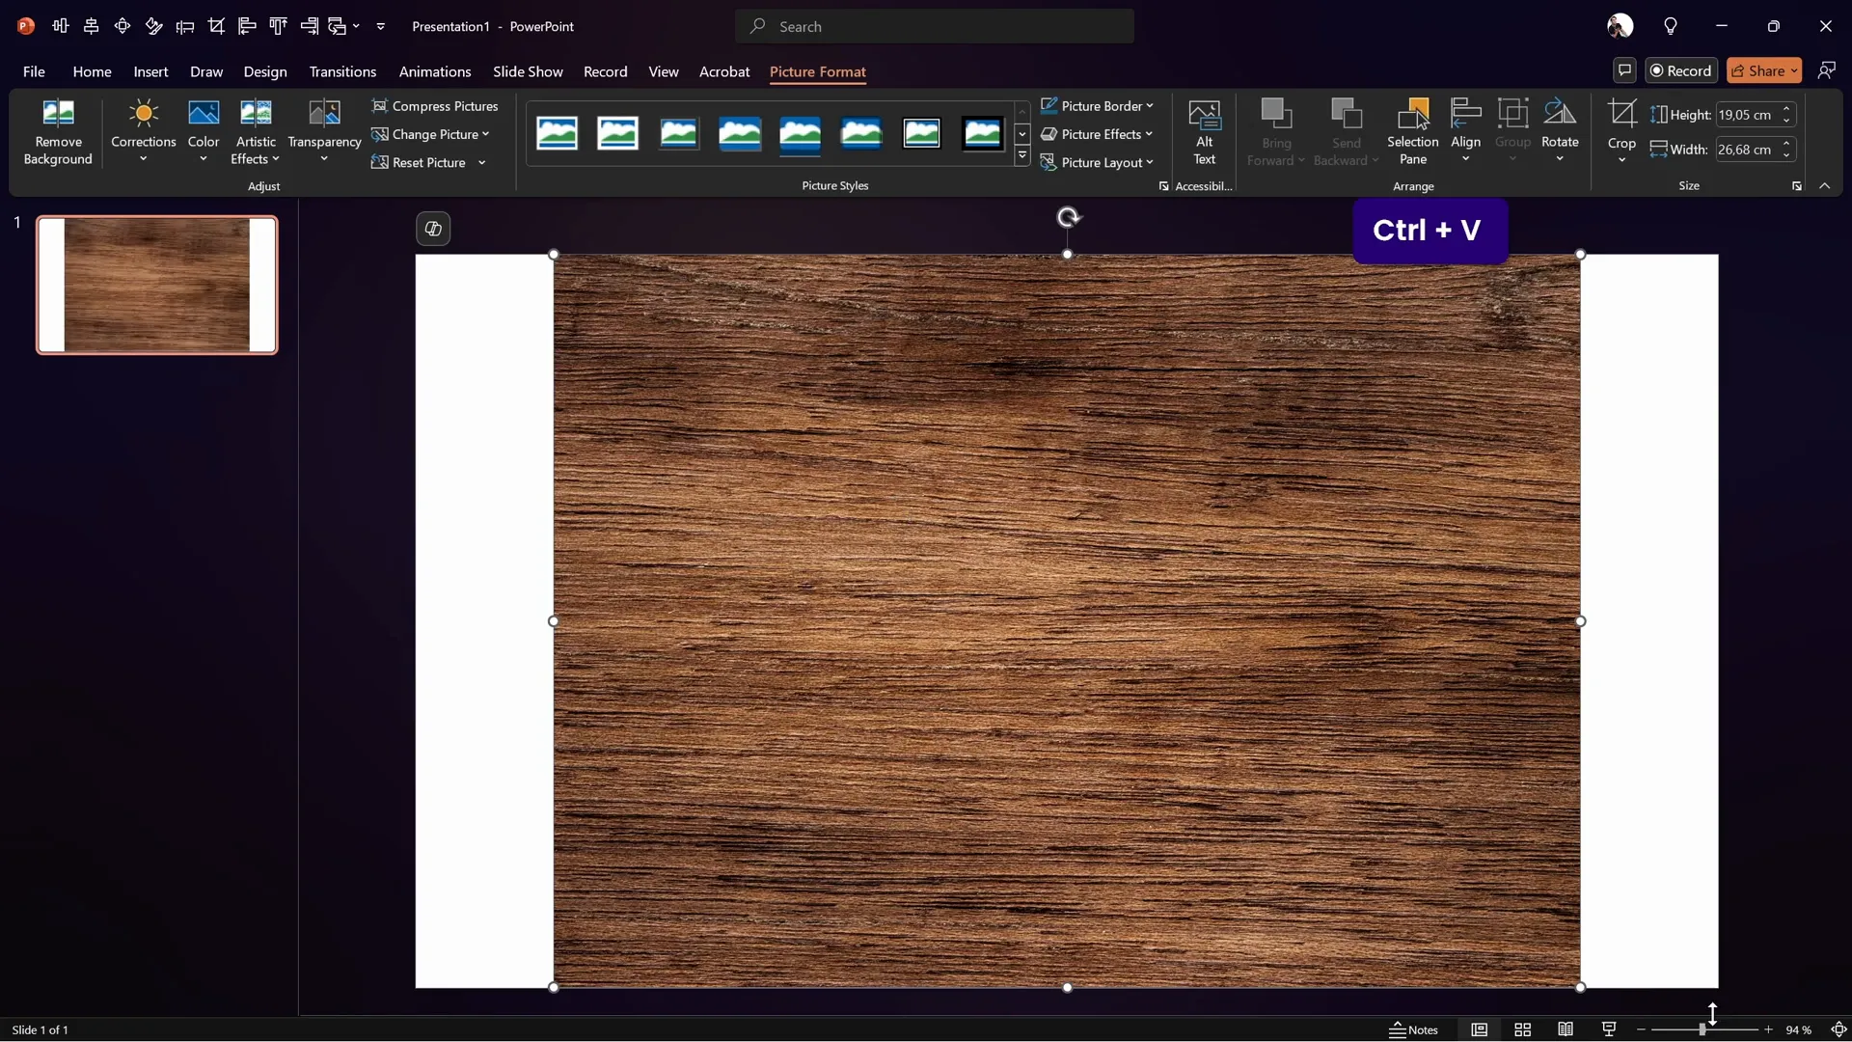Open Artistic Effects gallery

click(x=255, y=132)
